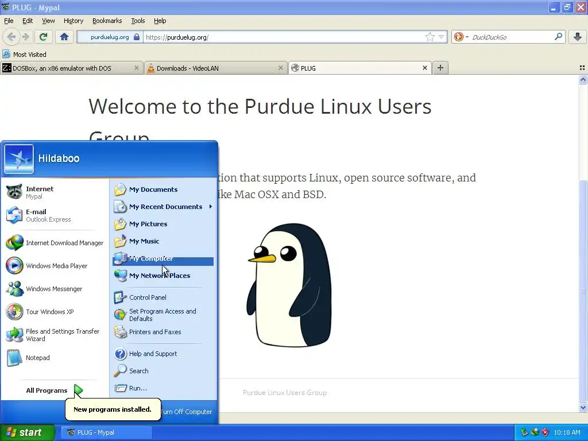588x441 pixels.
Task: Click the red security shield tray icon
Action: tap(546, 432)
